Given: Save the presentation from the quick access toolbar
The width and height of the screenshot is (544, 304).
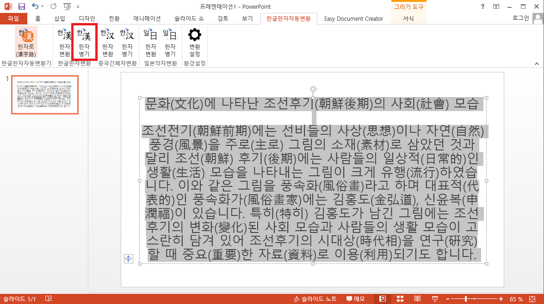Looking at the screenshot, I should 21,6.
